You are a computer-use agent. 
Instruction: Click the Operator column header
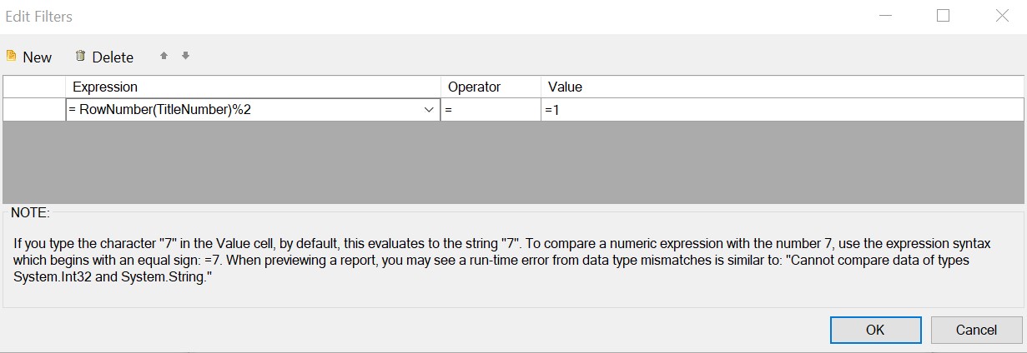(491, 87)
